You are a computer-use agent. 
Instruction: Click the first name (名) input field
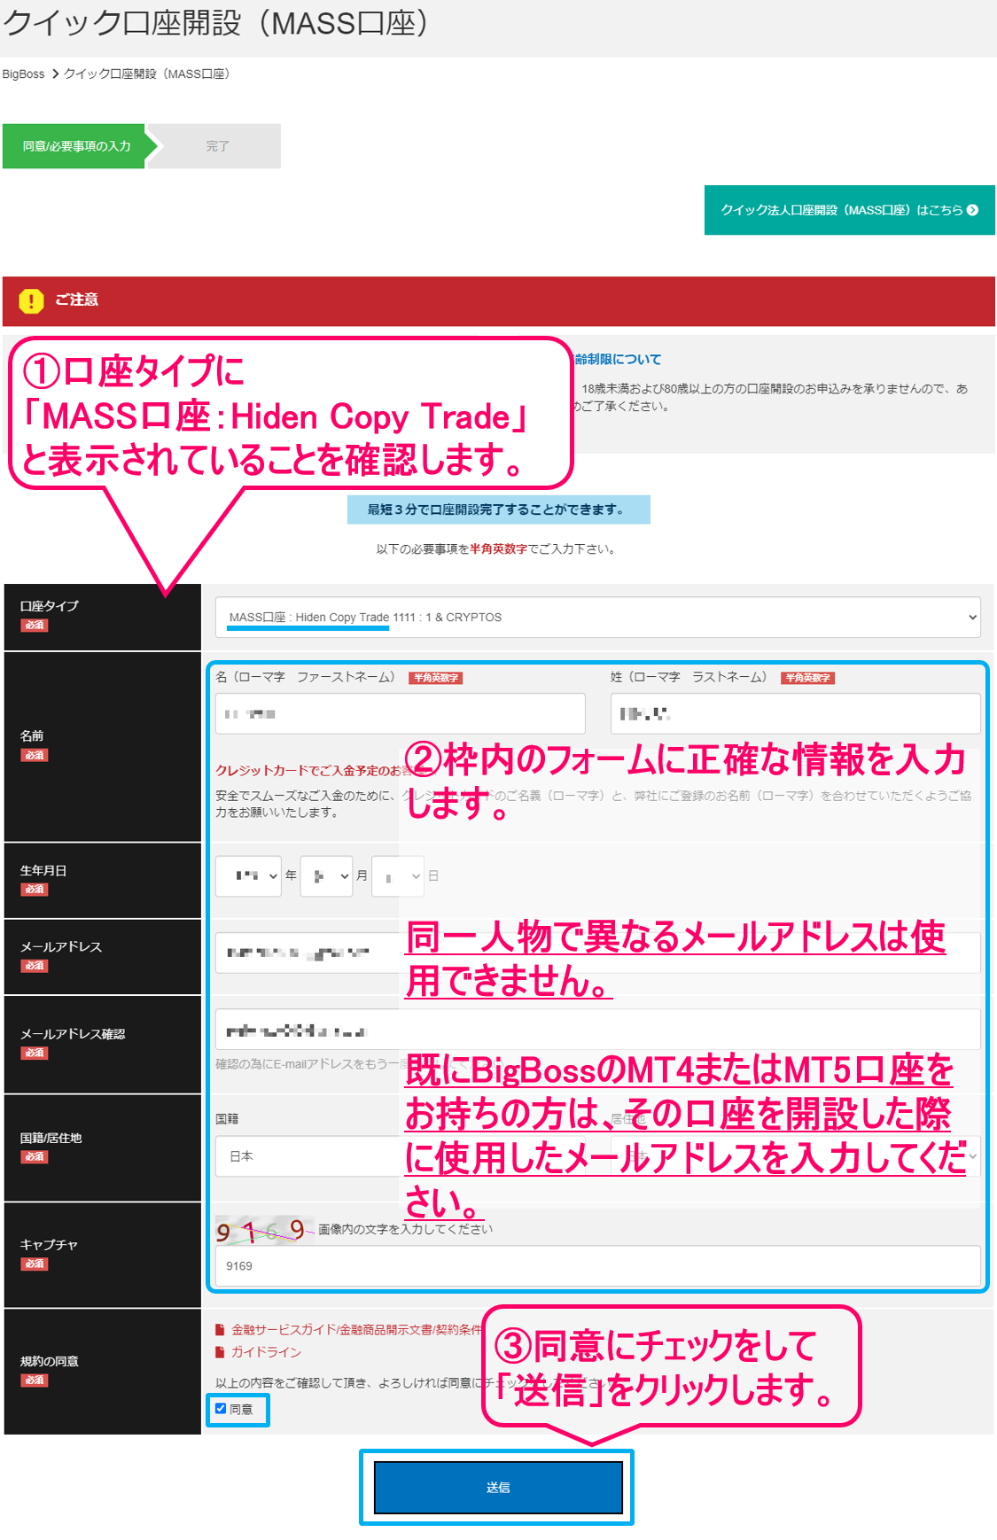[x=400, y=713]
